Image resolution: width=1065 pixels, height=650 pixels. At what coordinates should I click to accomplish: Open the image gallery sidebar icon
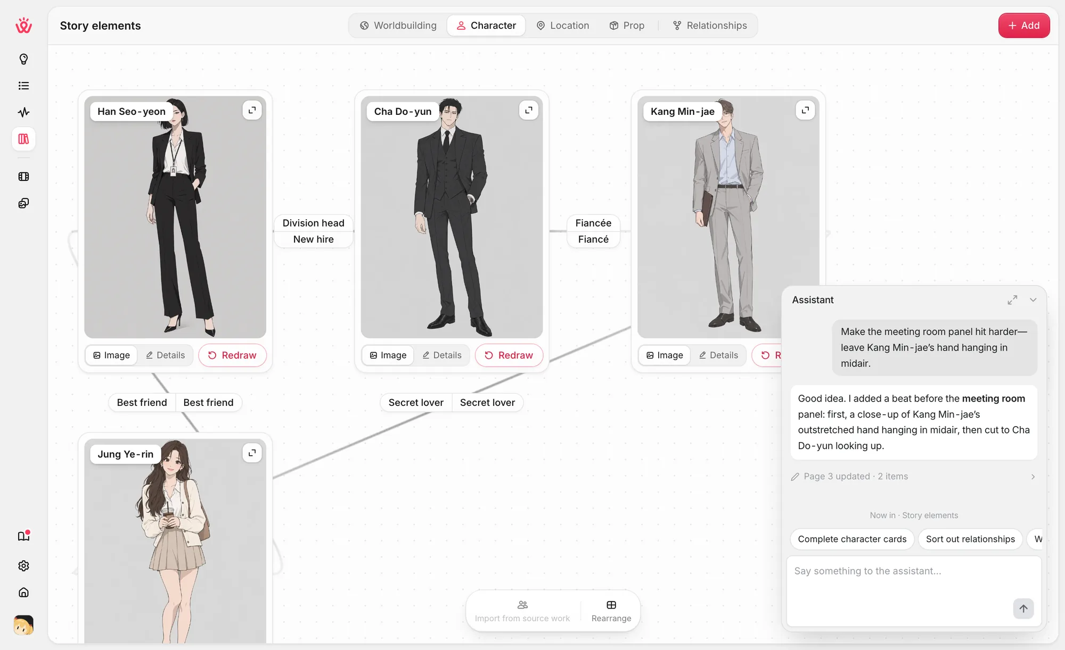(x=23, y=203)
